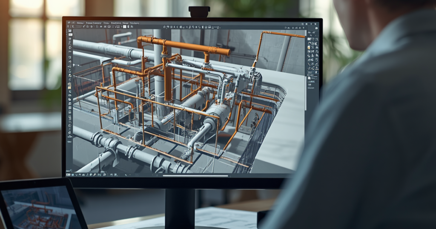Click the blue icon in the bottom status bar

pyautogui.click(x=72, y=175)
